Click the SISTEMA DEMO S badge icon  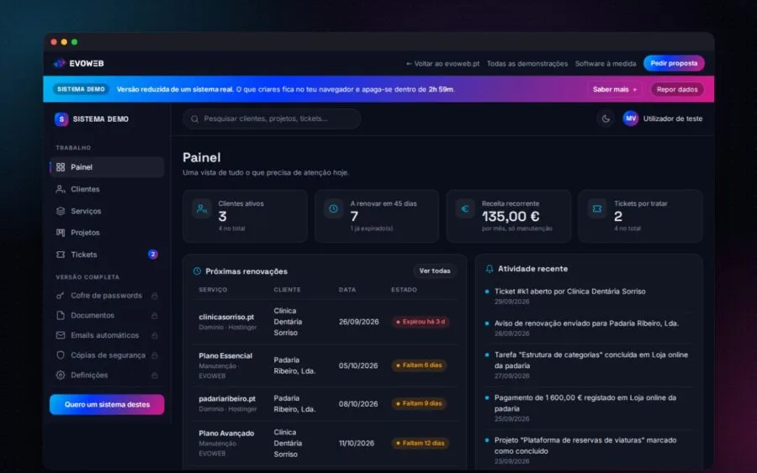[61, 119]
